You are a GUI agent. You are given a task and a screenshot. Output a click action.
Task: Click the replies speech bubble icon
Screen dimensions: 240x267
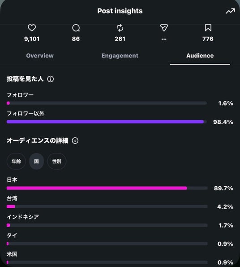pos(76,28)
